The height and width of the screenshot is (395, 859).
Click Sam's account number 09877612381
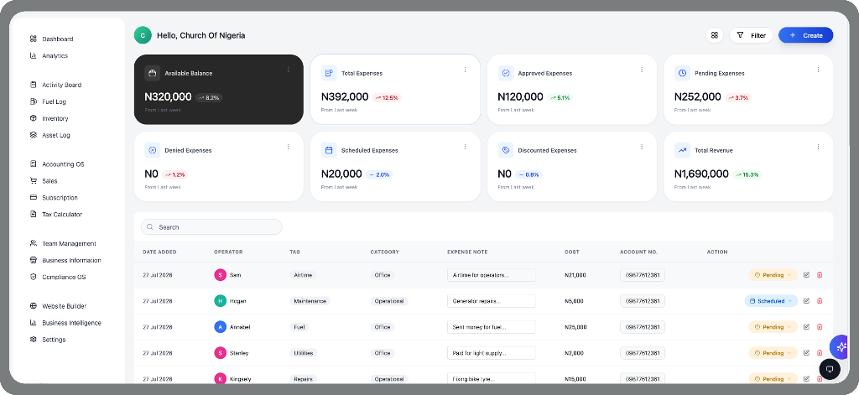(x=642, y=275)
